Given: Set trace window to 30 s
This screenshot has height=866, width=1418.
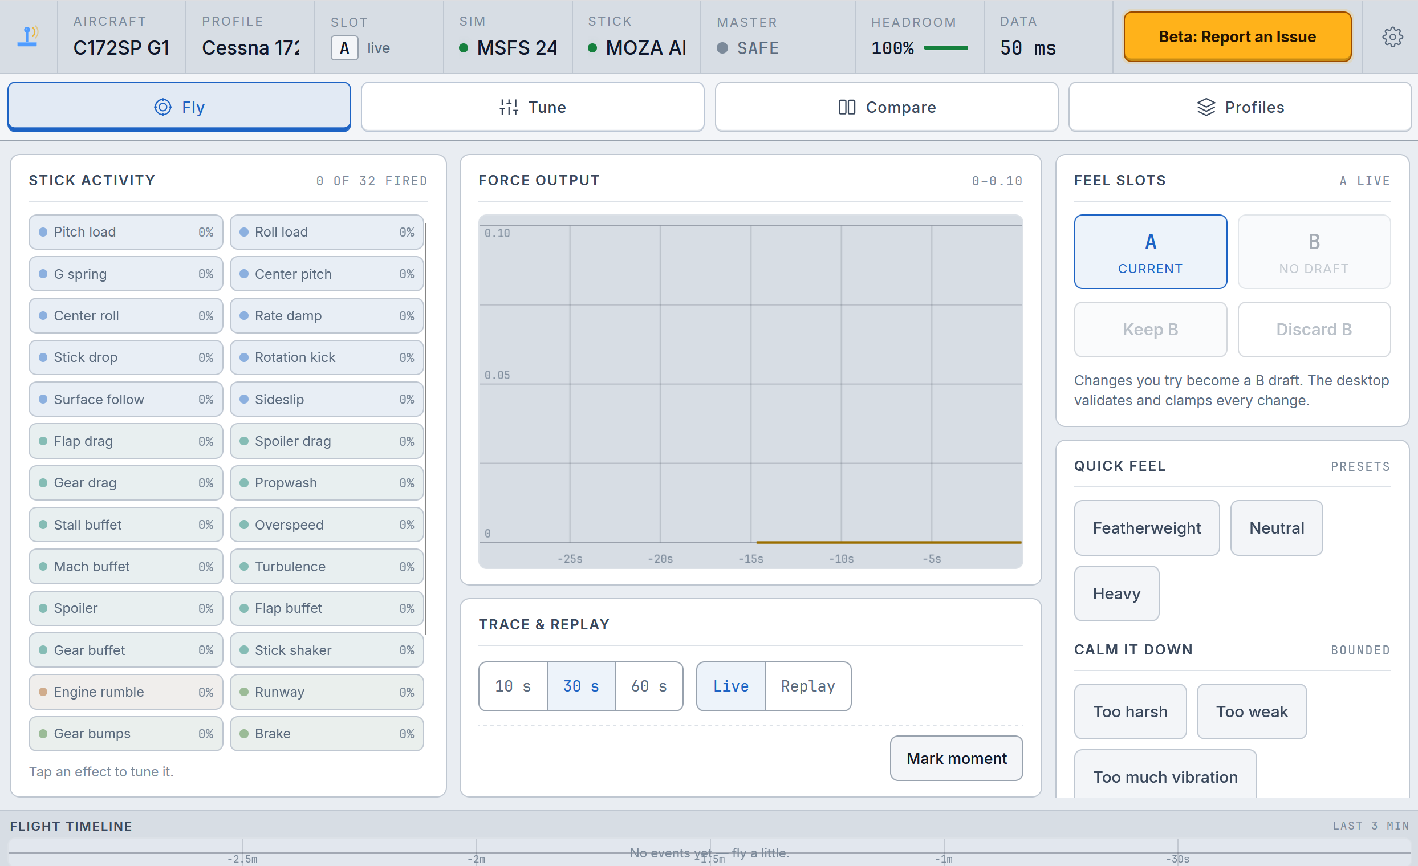Looking at the screenshot, I should [580, 686].
